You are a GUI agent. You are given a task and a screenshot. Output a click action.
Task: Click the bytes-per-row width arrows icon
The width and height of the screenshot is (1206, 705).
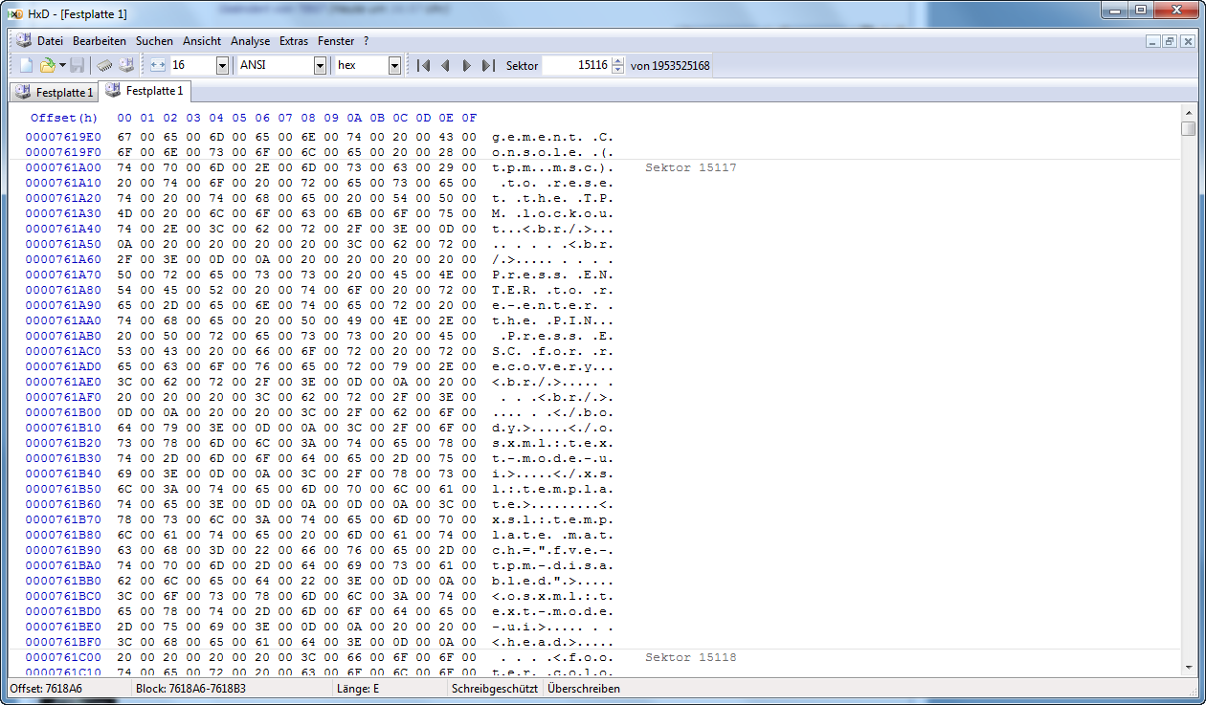(x=158, y=65)
